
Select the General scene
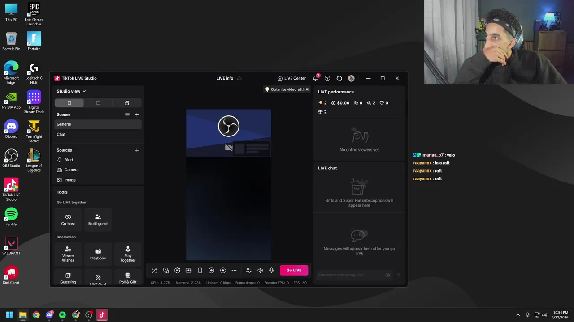coord(98,124)
